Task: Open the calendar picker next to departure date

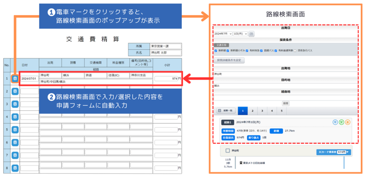Action: 251,34
